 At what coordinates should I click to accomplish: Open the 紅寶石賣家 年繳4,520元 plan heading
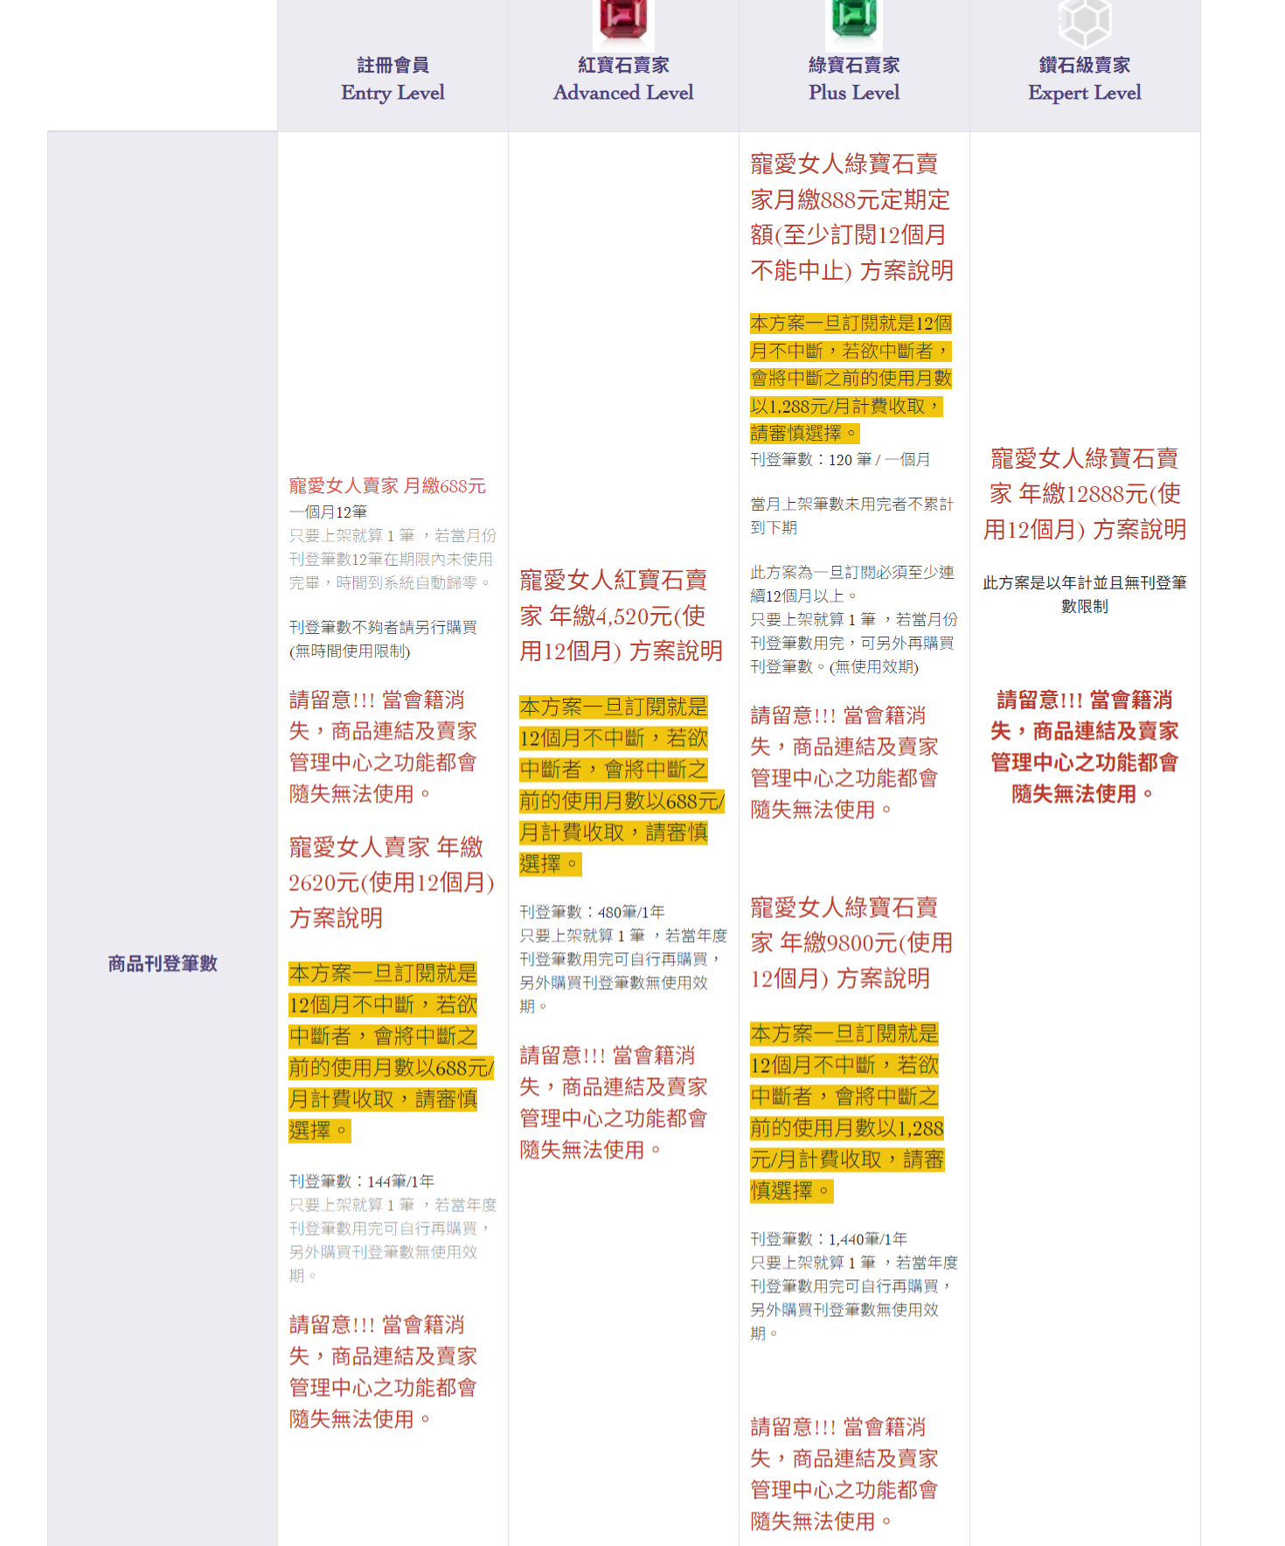[x=621, y=616]
